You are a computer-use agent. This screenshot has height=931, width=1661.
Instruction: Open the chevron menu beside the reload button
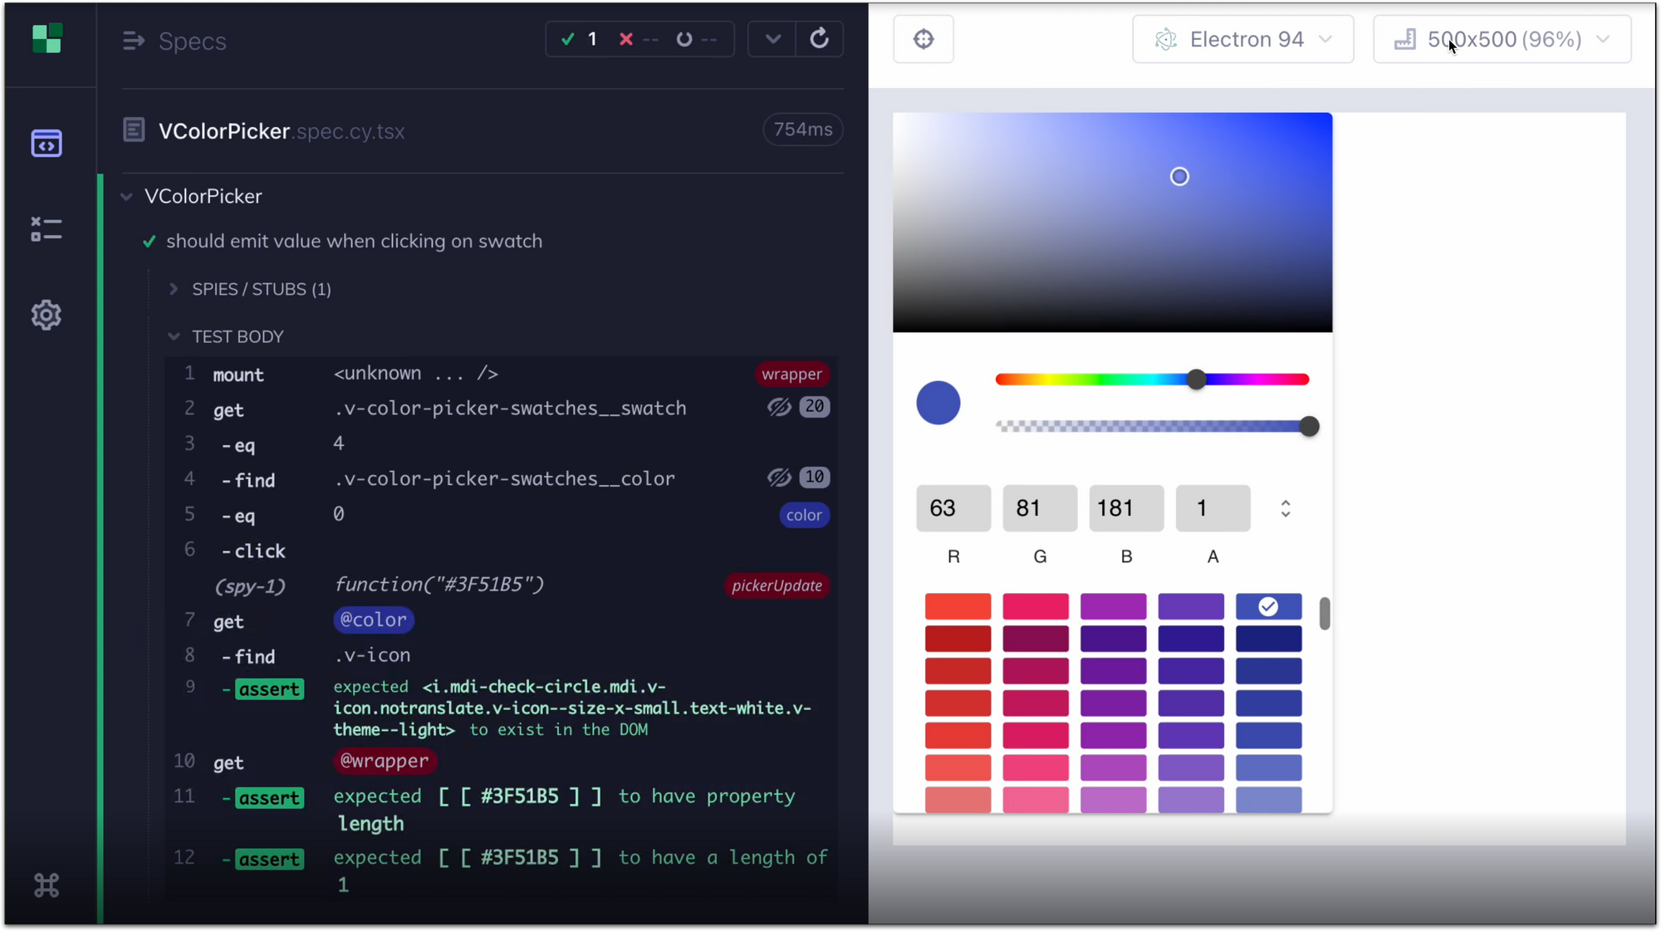click(772, 39)
